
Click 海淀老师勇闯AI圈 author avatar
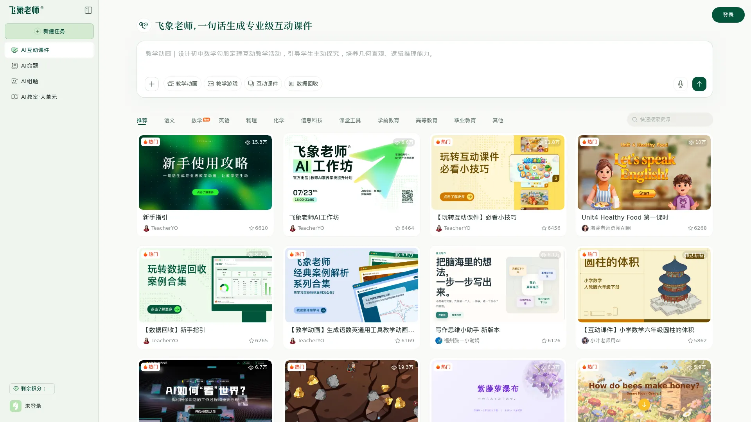coord(585,228)
